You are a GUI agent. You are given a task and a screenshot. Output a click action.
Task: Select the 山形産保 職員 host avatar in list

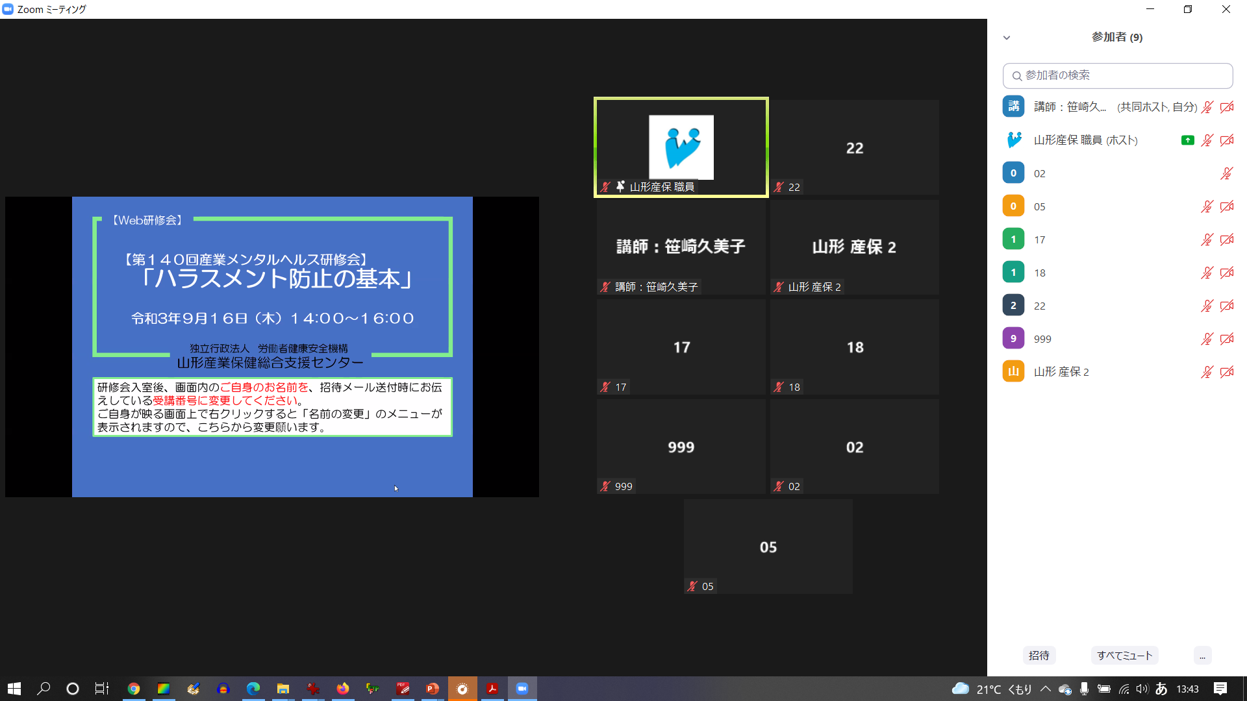click(x=1013, y=140)
